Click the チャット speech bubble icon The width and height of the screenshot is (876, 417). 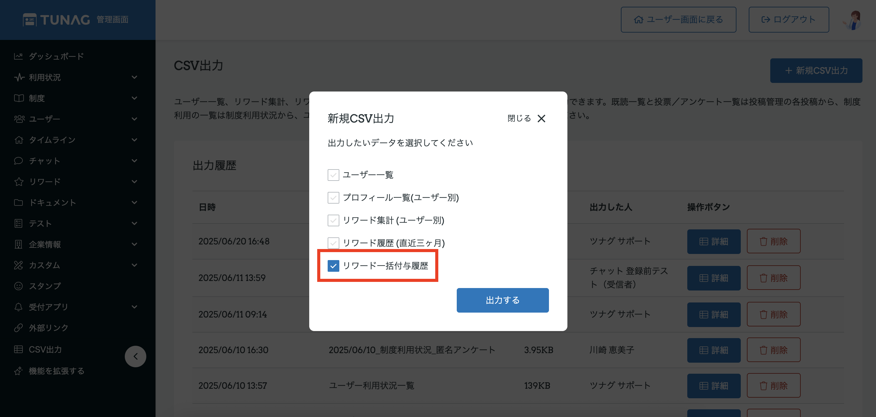tap(18, 160)
